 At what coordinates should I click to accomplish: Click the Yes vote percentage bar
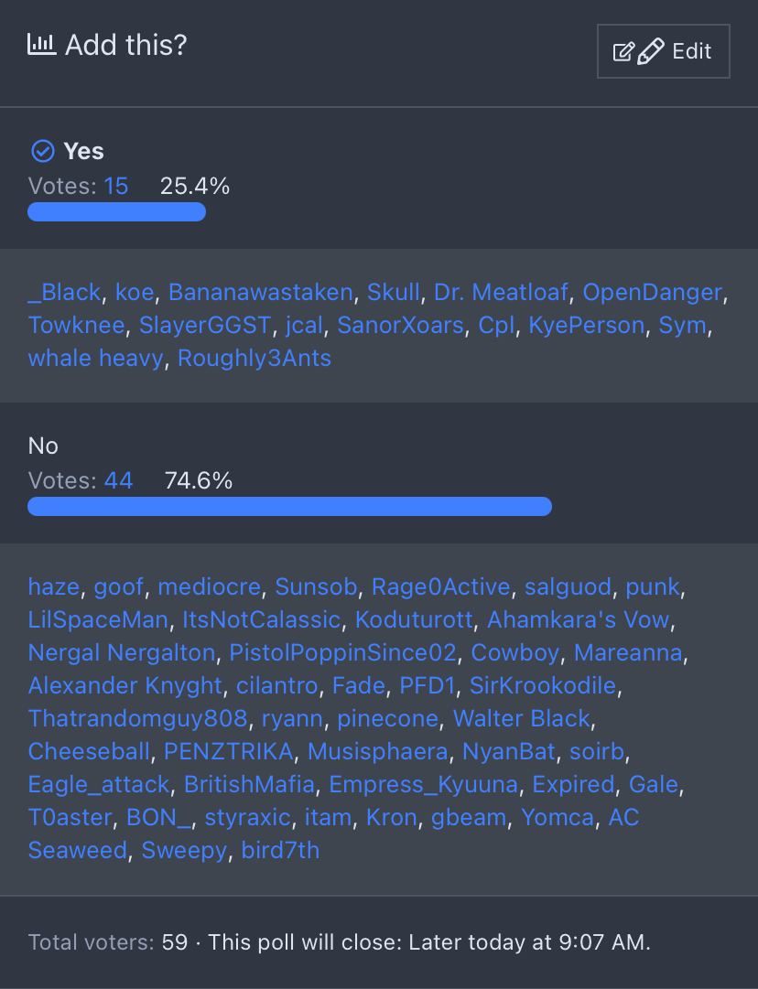pyautogui.click(x=116, y=212)
